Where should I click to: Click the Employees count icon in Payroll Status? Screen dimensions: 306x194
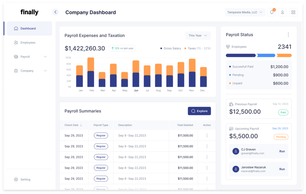[x=227, y=47]
